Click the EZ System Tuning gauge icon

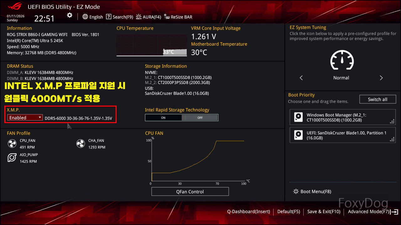coord(342,60)
